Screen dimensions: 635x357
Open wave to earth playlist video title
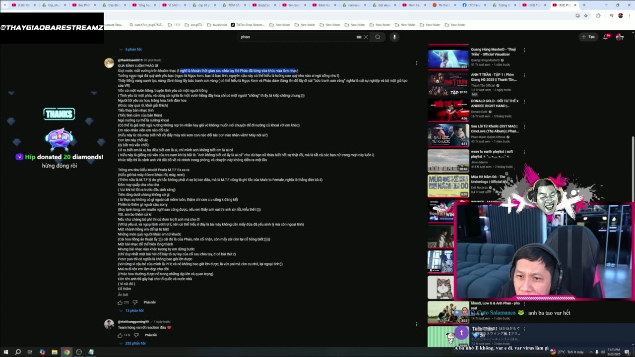tap(492, 154)
